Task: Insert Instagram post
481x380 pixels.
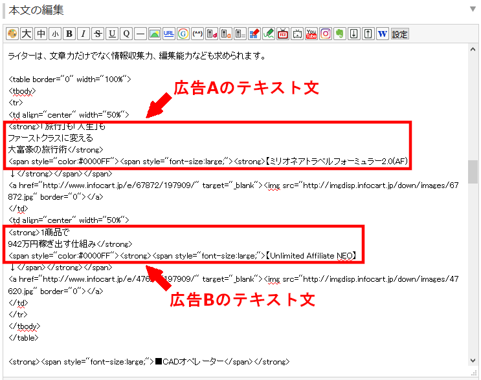Action: (325, 34)
